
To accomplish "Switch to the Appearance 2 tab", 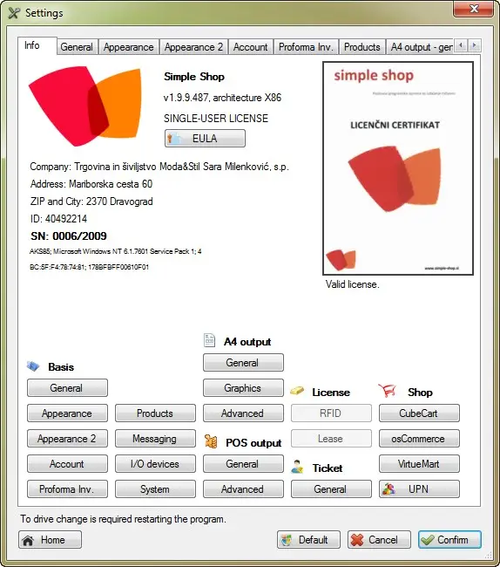I will [x=193, y=47].
